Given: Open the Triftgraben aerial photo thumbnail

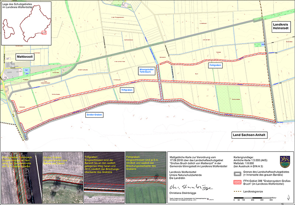Looking at the screenshot, I should click(x=104, y=176).
